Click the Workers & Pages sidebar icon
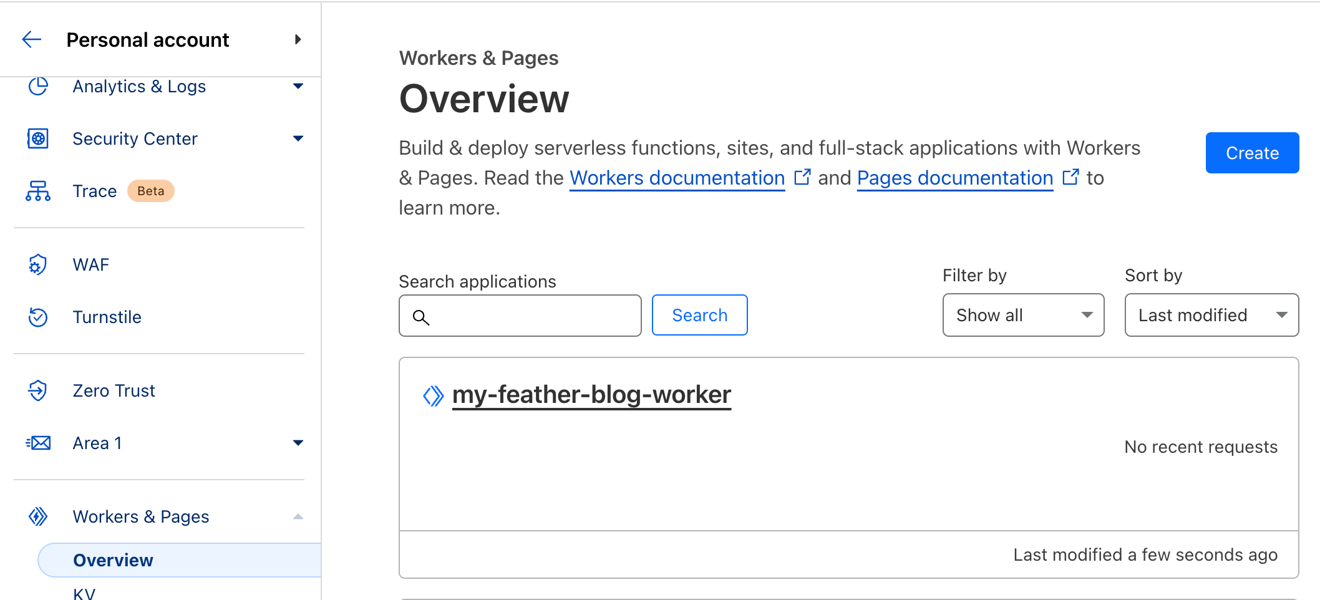1320x600 pixels. (38, 516)
